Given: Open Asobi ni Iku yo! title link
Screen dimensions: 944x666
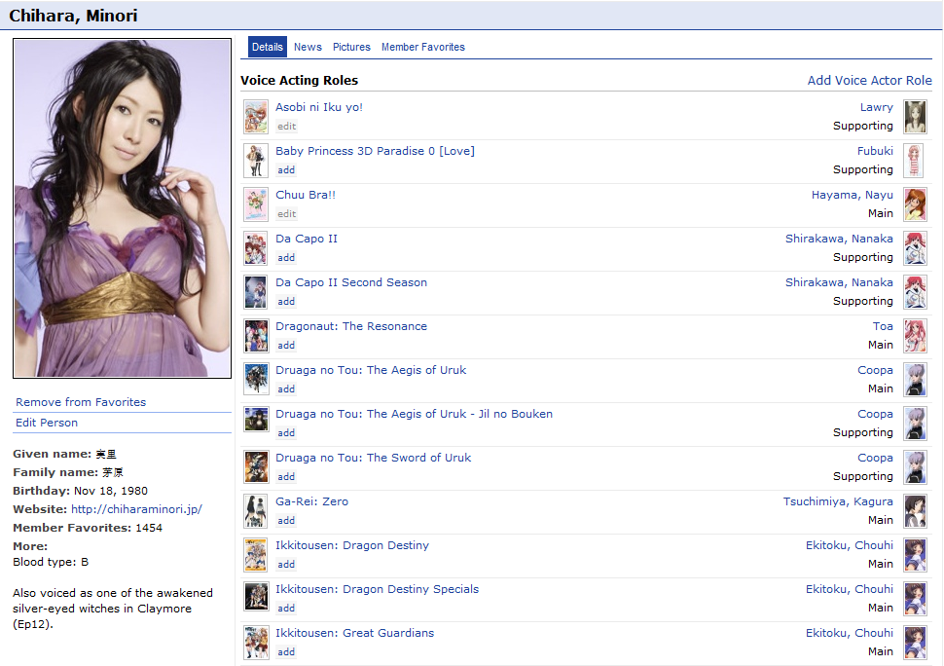Looking at the screenshot, I should (x=319, y=107).
